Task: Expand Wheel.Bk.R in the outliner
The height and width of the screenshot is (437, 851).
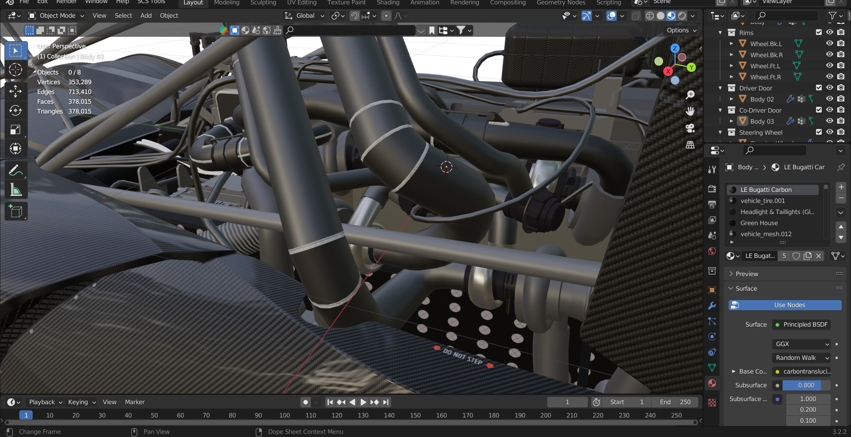Action: [731, 55]
